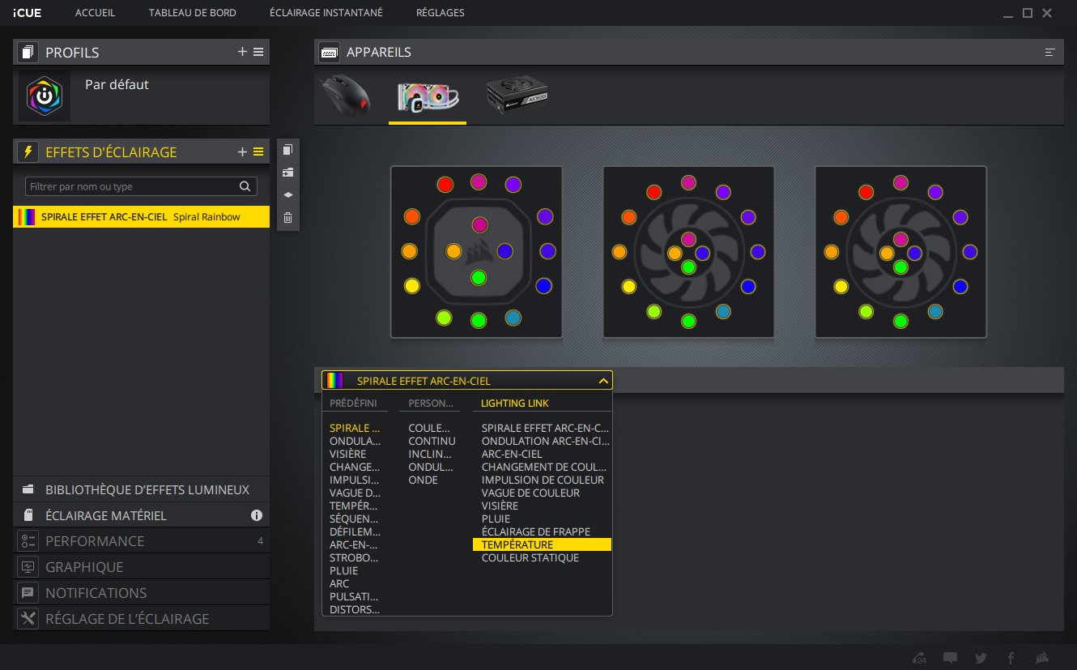Screen dimensions: 1077x670
Task: Choose TEMPÉRATURE in the Lighting Link list
Action: [542, 544]
